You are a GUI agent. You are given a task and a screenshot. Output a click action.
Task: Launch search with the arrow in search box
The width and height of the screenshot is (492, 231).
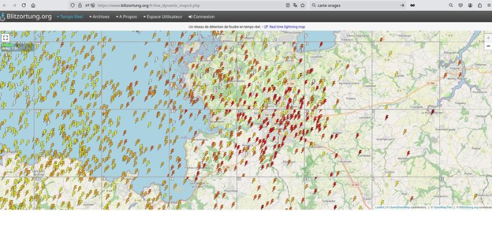pos(402,6)
